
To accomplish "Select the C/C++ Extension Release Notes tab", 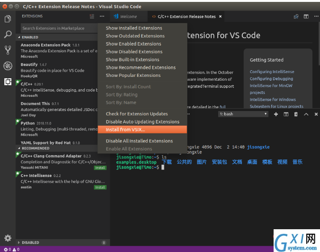I will tap(186, 16).
